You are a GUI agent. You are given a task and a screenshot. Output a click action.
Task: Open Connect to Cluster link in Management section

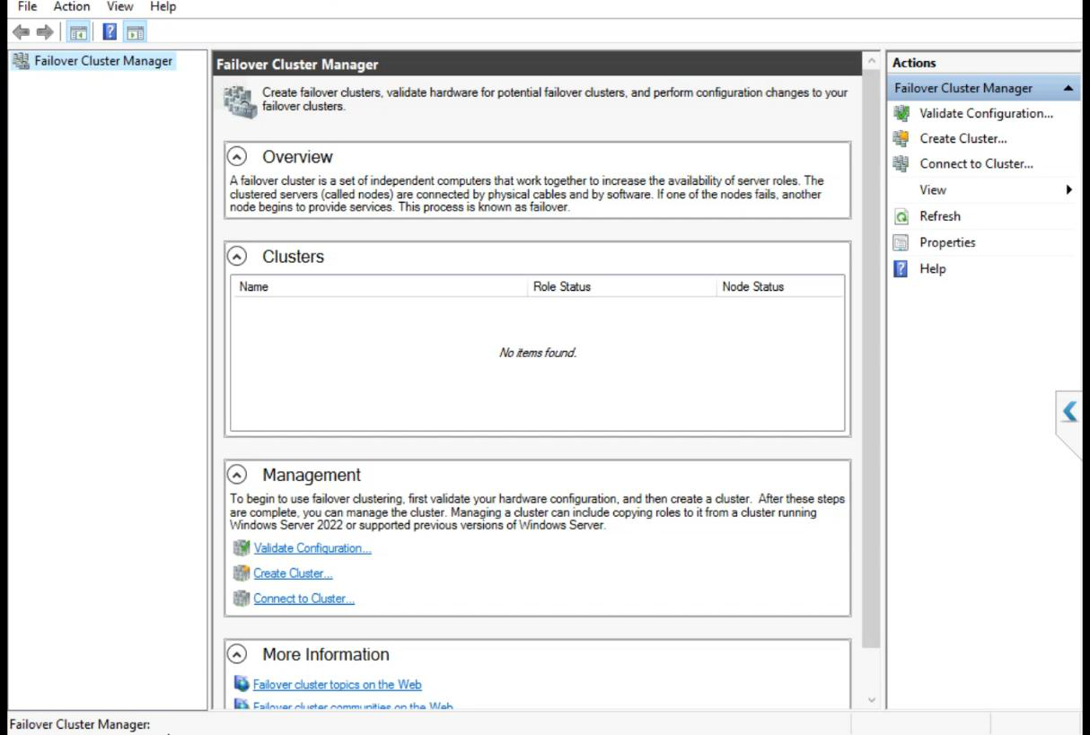pyautogui.click(x=304, y=599)
